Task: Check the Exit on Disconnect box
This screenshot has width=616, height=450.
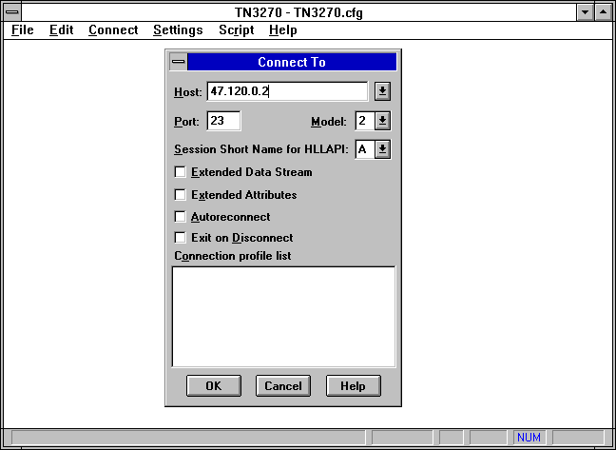Action: pyautogui.click(x=181, y=238)
